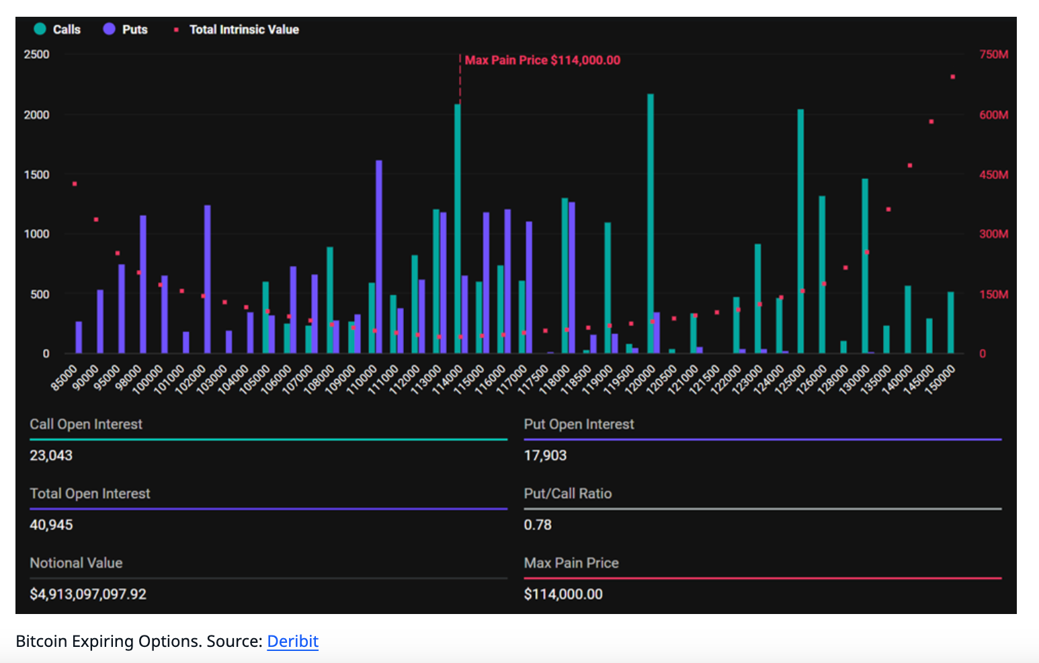
Task: Click the Put Open Interest value 17,903
Action: 545,456
